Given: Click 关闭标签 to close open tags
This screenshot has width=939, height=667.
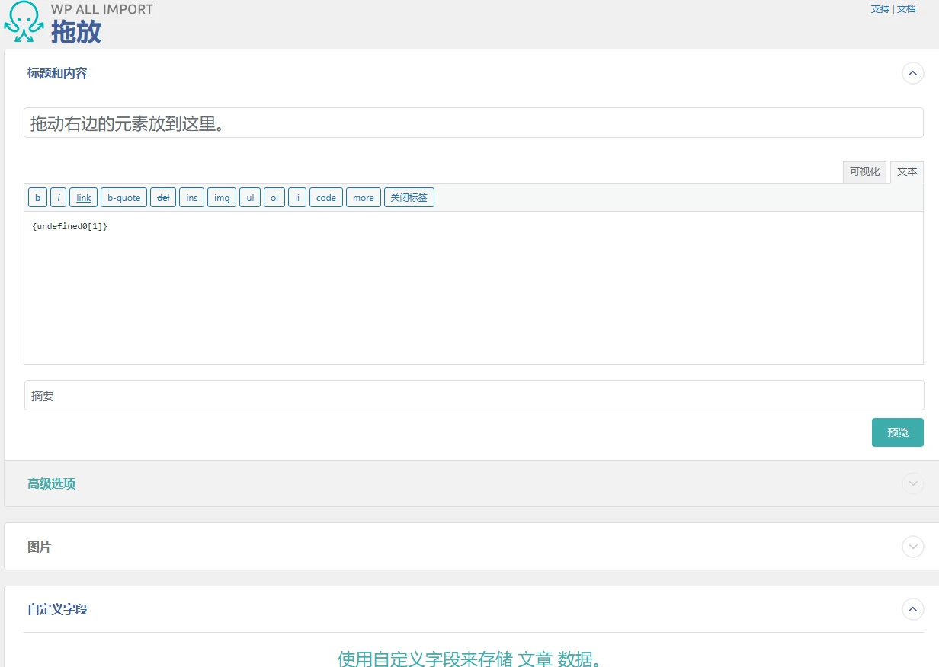Looking at the screenshot, I should (x=409, y=197).
